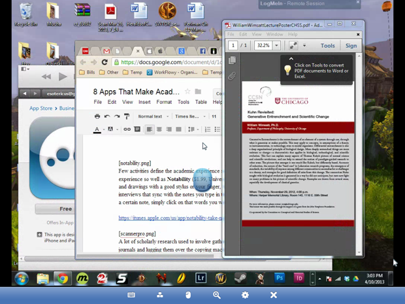Click the App Store breadcrumb link in iTunes
This screenshot has width=405, height=304.
40,109
